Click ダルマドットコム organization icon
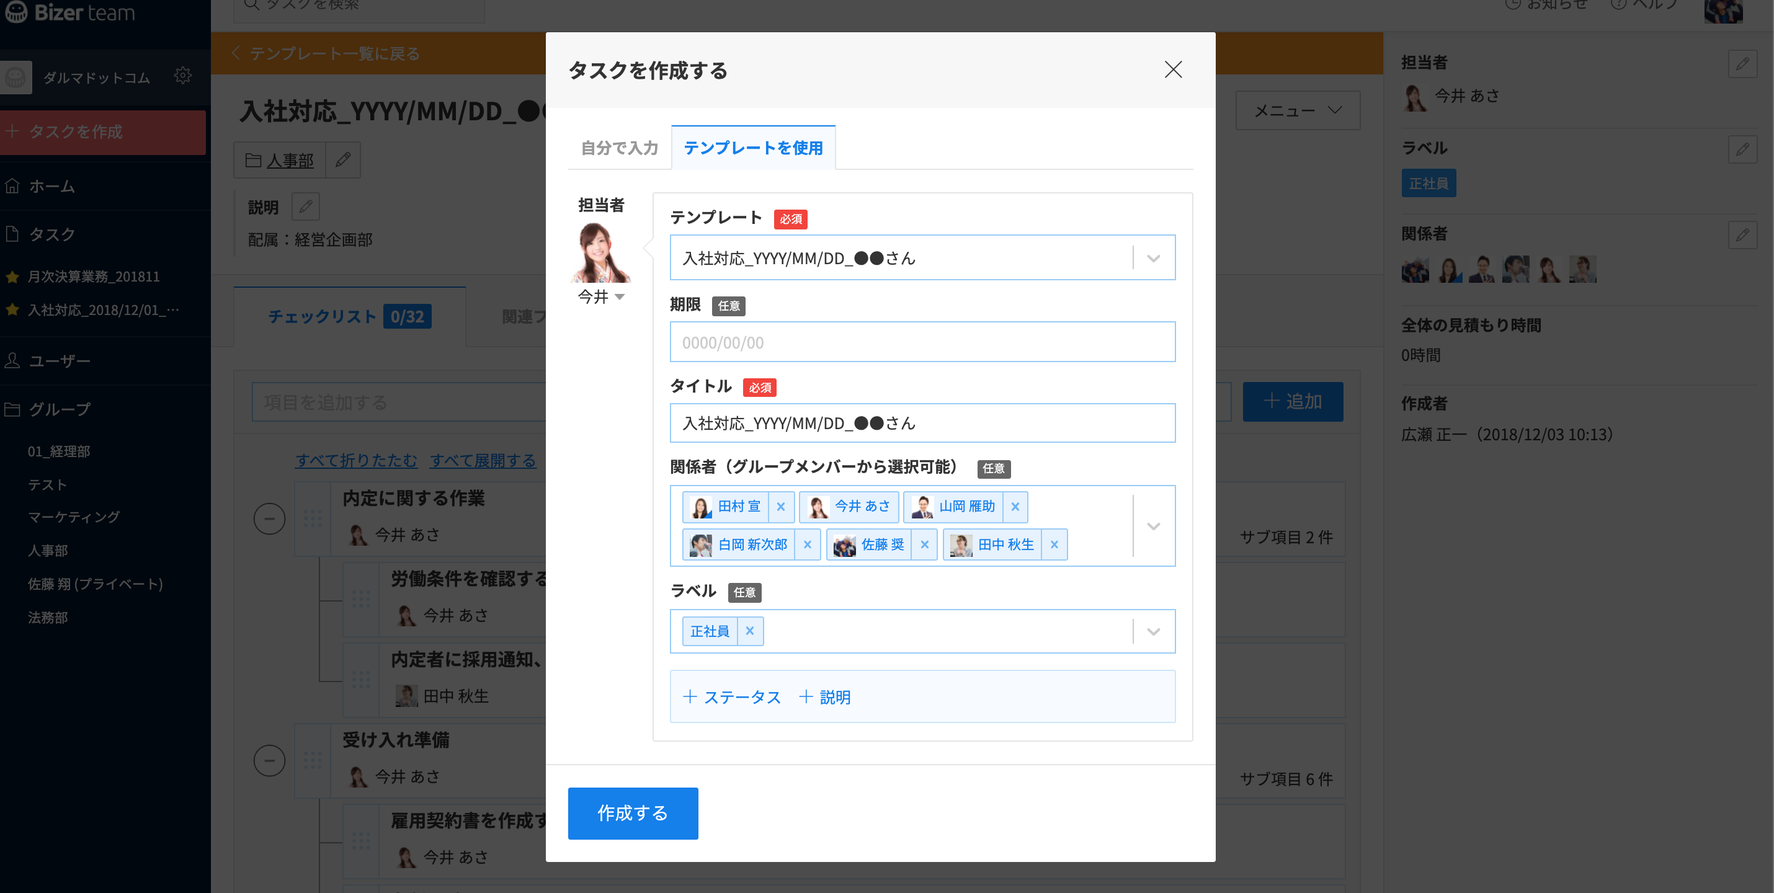This screenshot has height=893, width=1774. click(16, 77)
